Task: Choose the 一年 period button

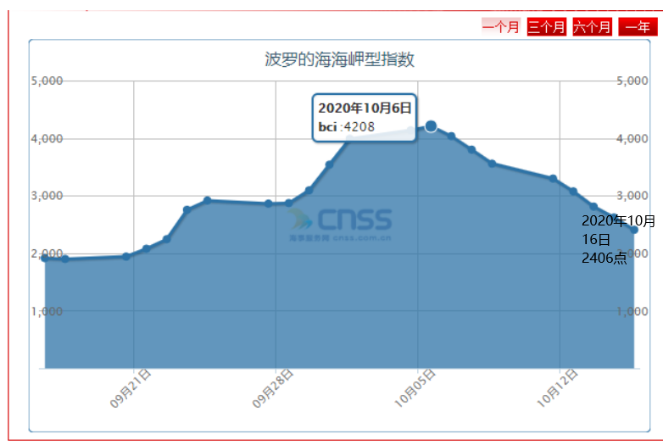Action: [x=638, y=27]
